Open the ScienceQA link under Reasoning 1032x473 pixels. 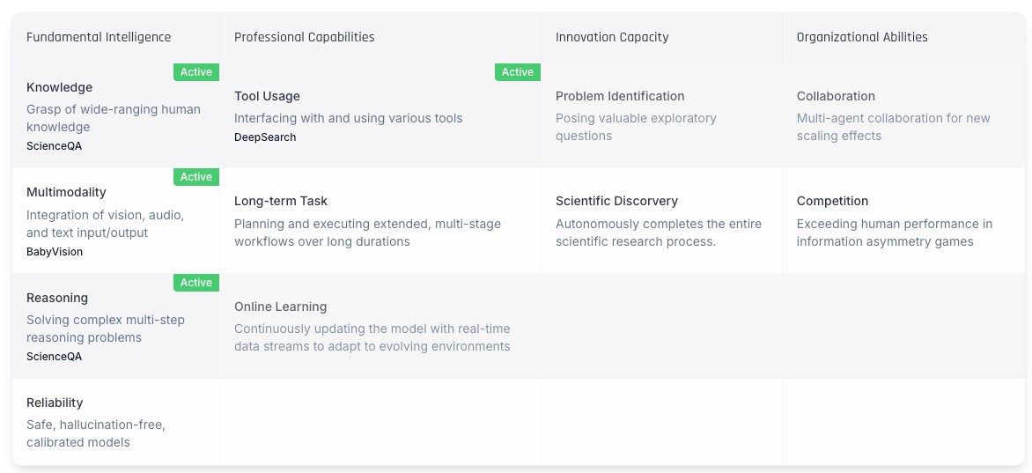(x=54, y=357)
